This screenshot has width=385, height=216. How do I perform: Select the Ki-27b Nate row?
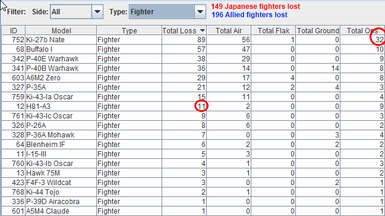coord(193,40)
